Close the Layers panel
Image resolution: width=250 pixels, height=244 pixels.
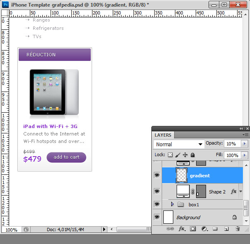click(x=247, y=128)
